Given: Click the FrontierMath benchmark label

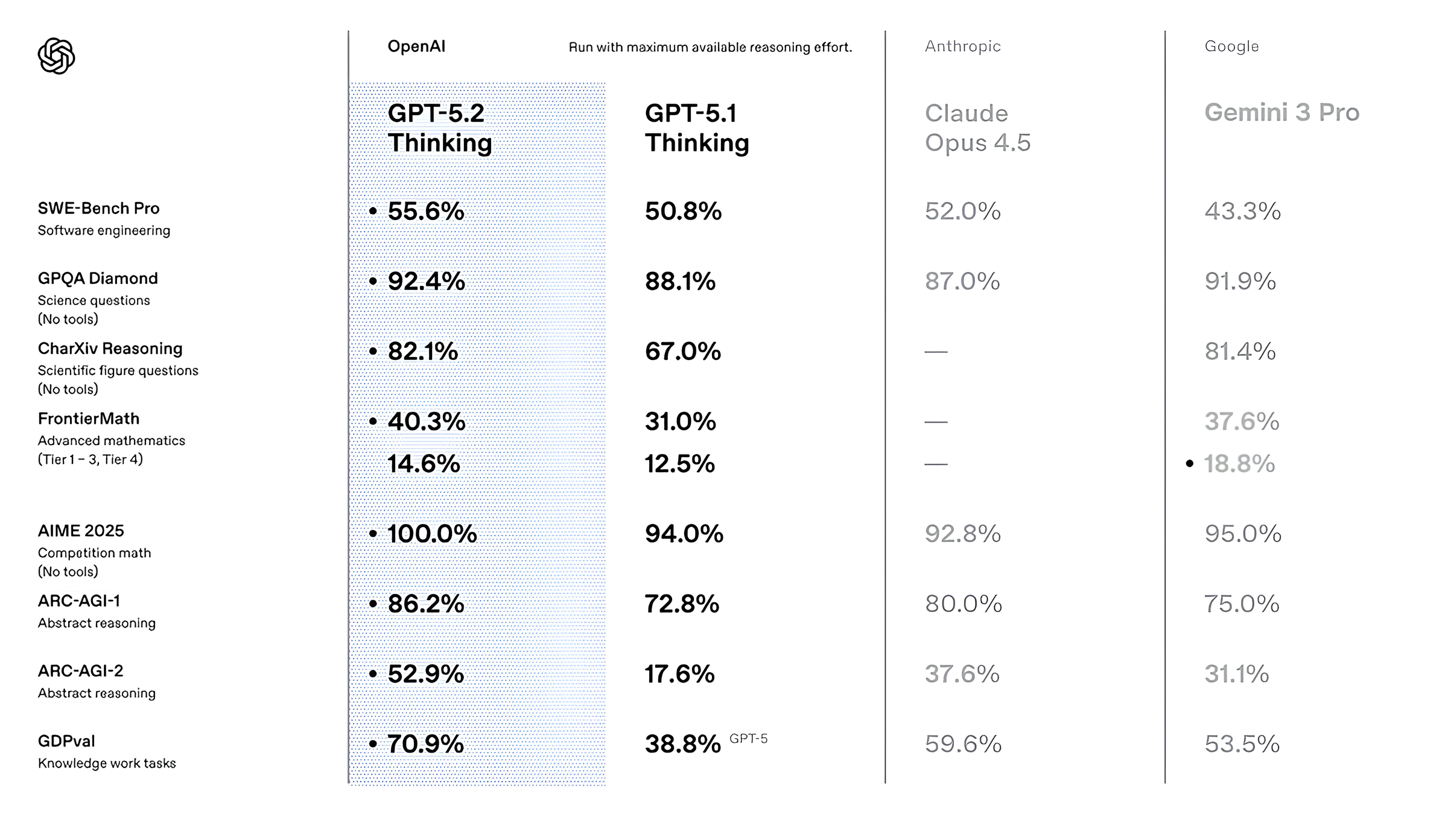Looking at the screenshot, I should [89, 418].
